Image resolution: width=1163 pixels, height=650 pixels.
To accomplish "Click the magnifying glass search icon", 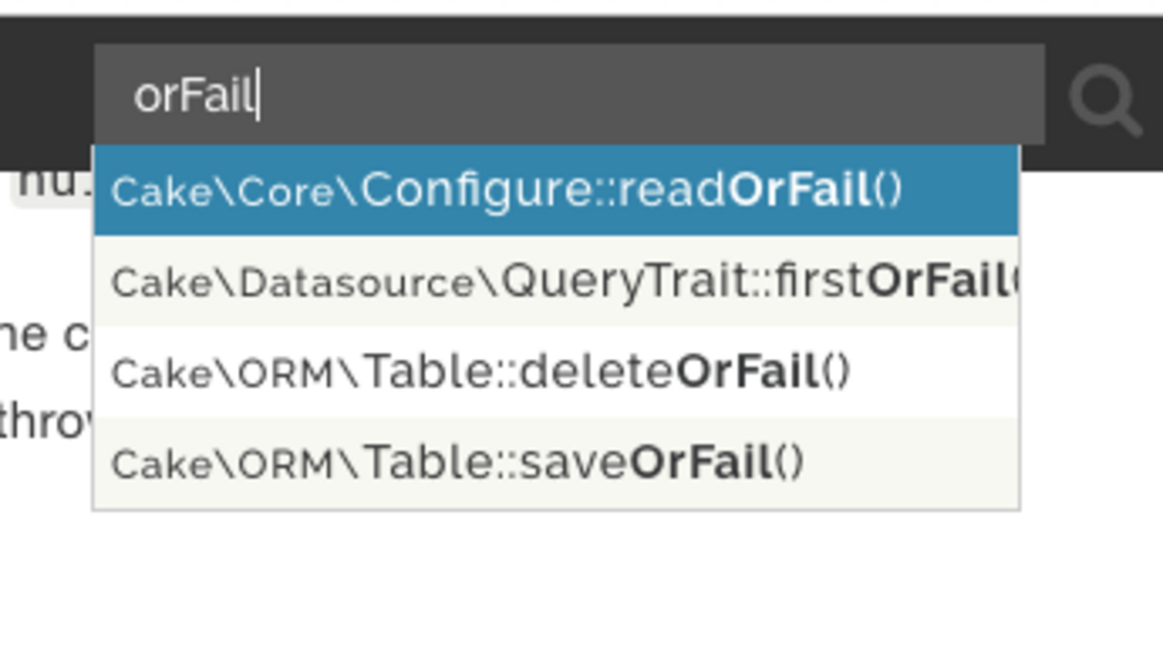I will (1104, 98).
